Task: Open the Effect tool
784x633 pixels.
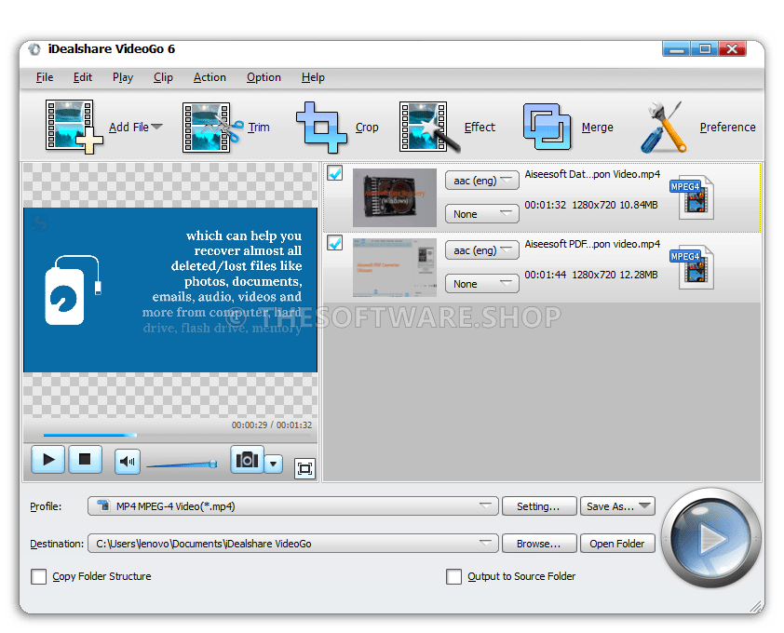Action: pyautogui.click(x=429, y=127)
